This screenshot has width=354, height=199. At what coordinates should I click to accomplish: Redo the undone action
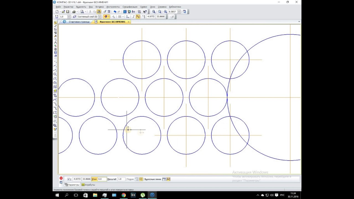[x=119, y=12]
